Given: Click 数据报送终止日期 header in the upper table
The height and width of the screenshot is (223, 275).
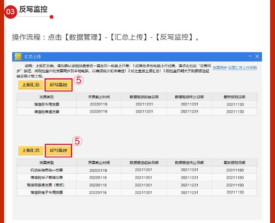Looking at the screenshot, I should pyautogui.click(x=189, y=97).
